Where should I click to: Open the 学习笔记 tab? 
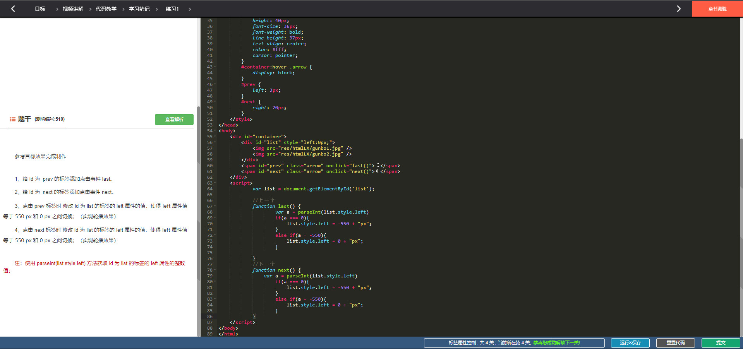pyautogui.click(x=139, y=9)
